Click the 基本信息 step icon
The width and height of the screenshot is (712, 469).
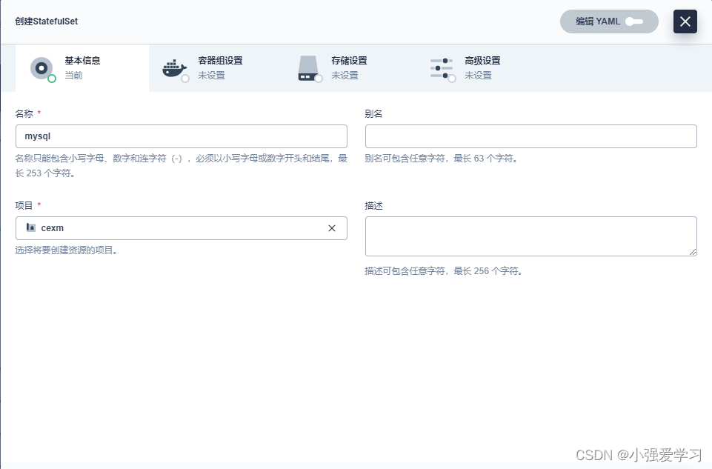(x=42, y=67)
